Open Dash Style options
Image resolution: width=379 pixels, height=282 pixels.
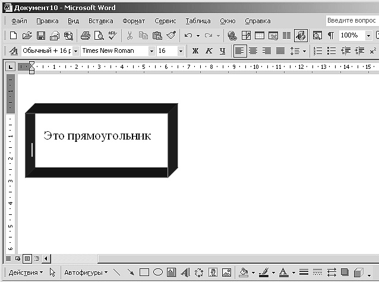pos(317,273)
